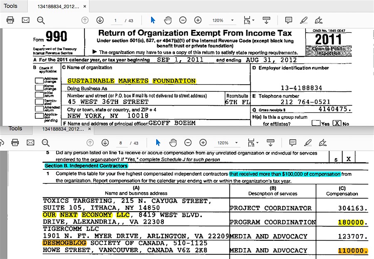The height and width of the screenshot is (259, 374).
Task: Select the hand pan tool in the upper toolbar
Action: tap(167, 20)
